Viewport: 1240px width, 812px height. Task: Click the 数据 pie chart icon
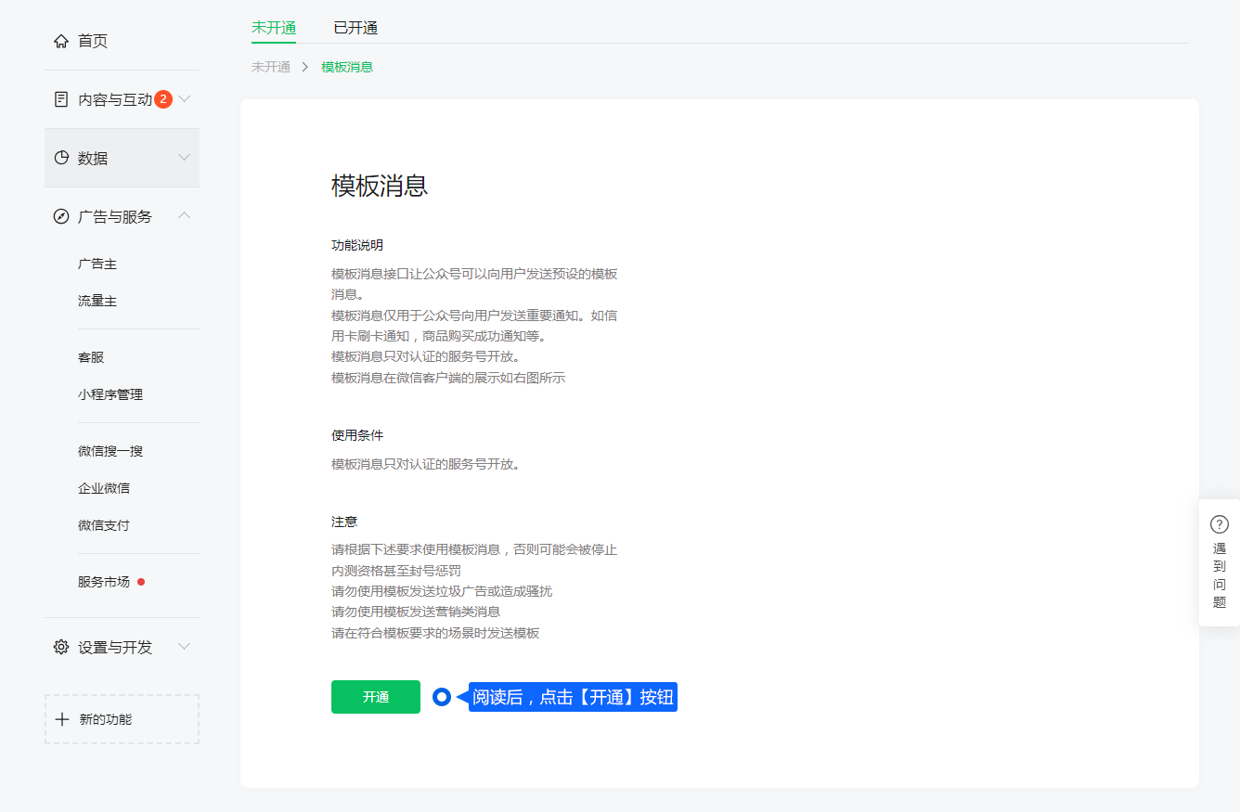[61, 158]
